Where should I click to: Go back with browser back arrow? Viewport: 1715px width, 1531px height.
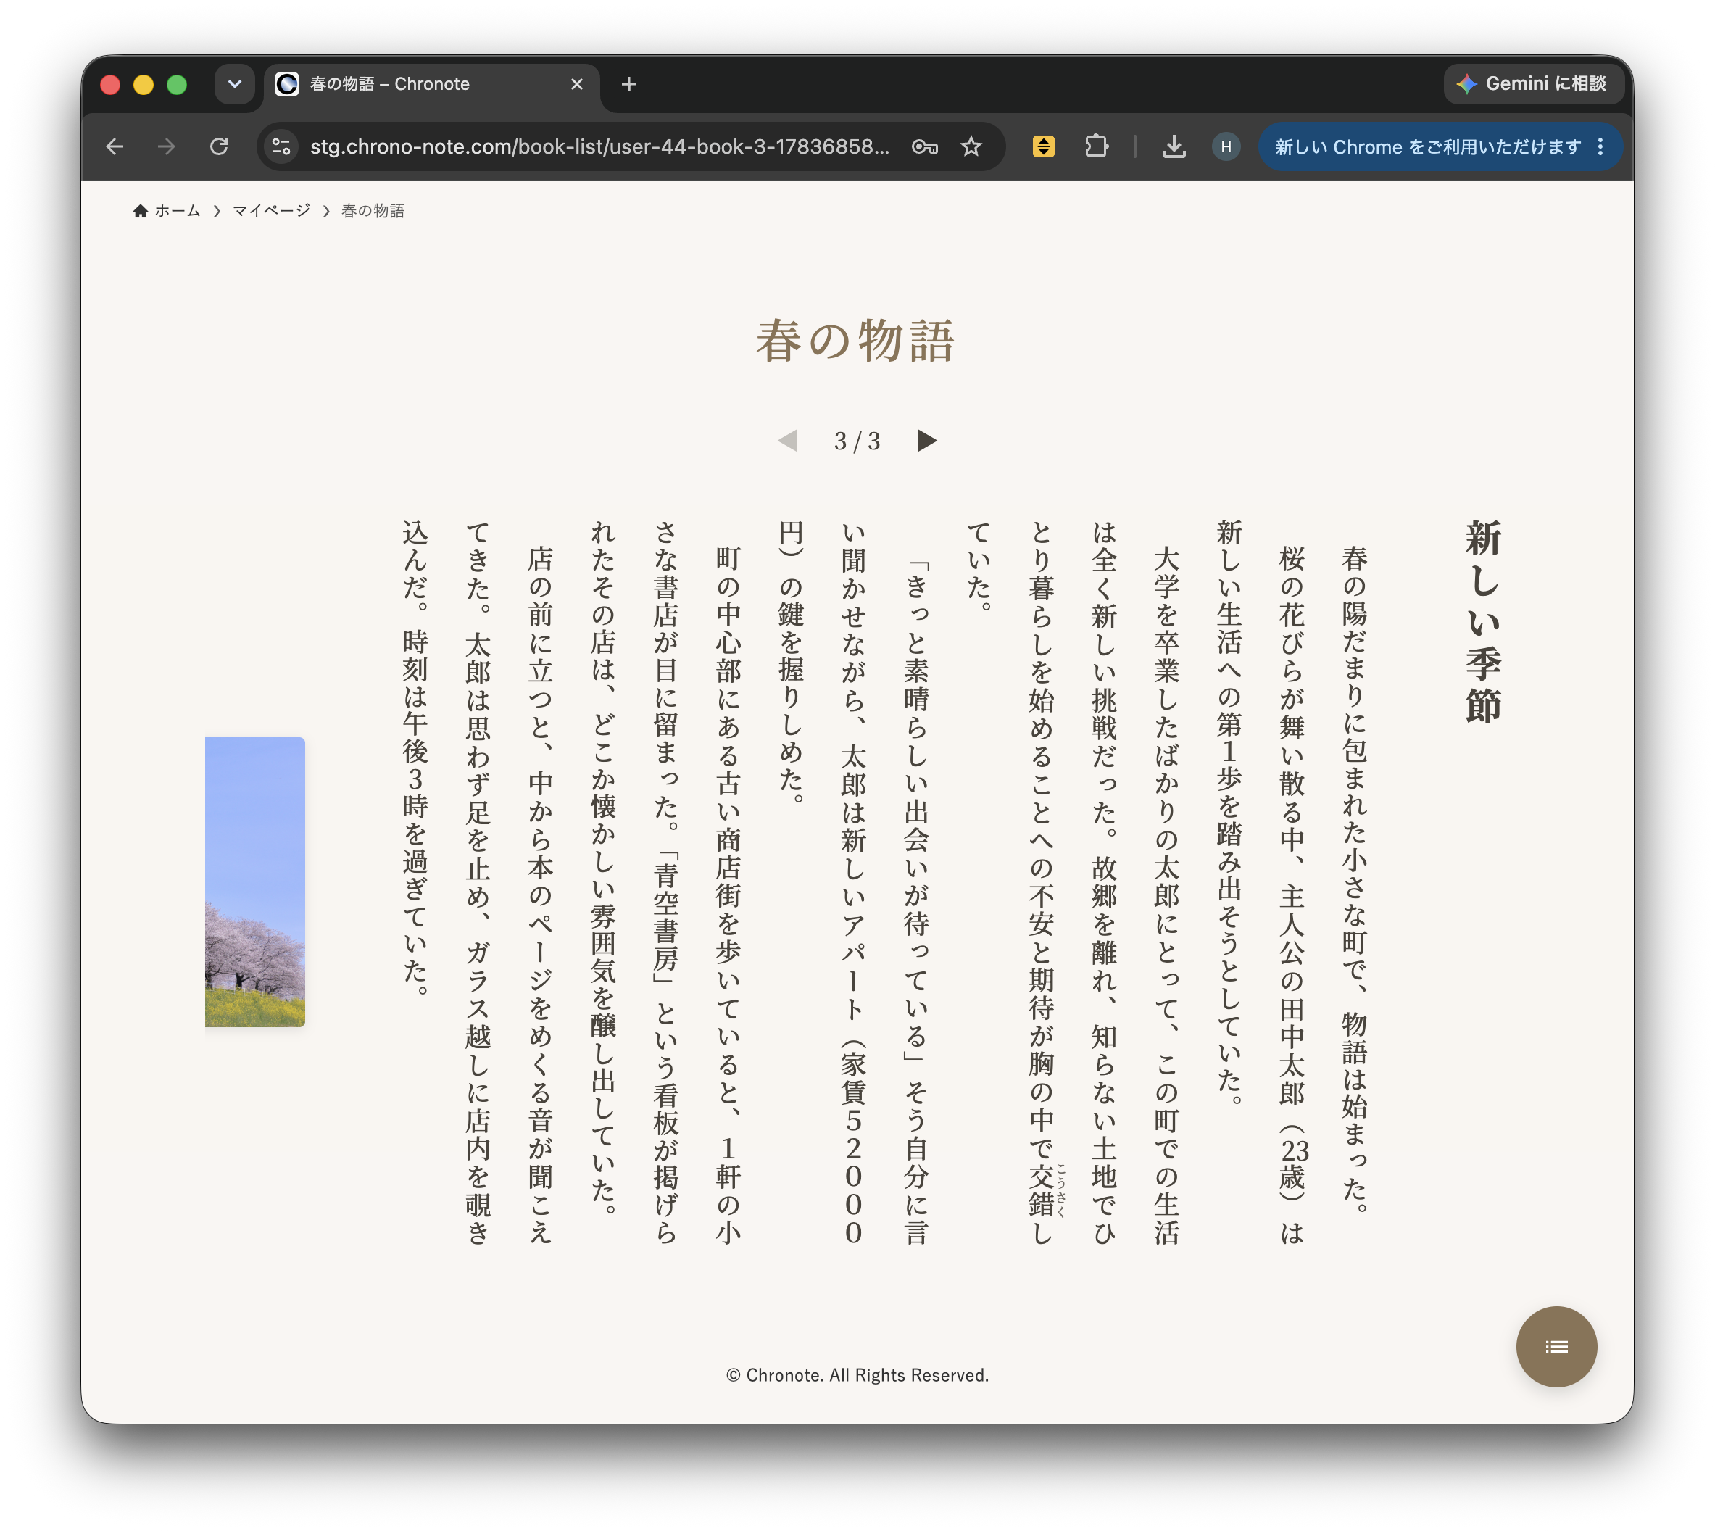pos(115,146)
